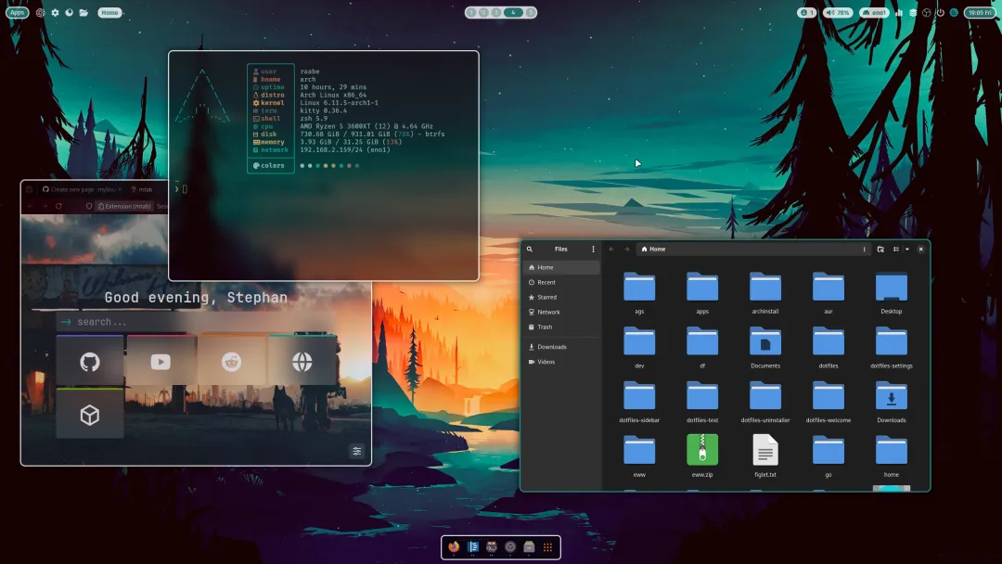Open the Files main menu dots
Image resolution: width=1002 pixels, height=564 pixels.
(x=593, y=250)
